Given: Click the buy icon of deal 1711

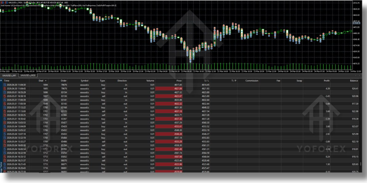Looking at the screenshot, I should click(x=5, y=149).
